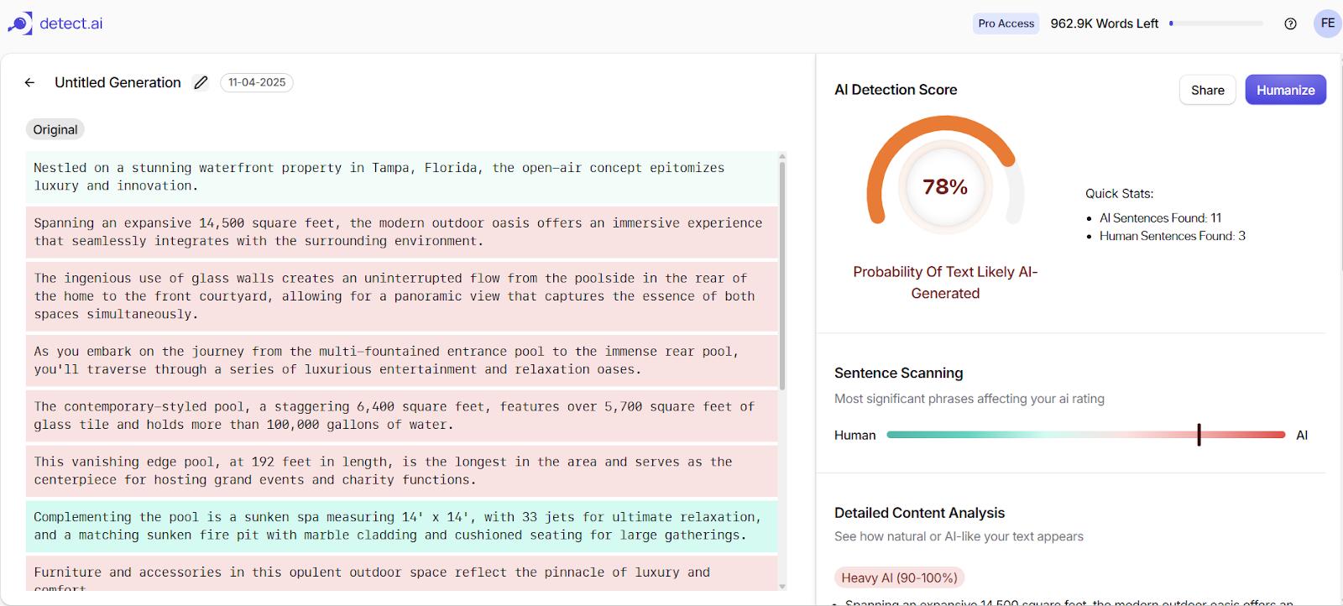Click the detect.ai logo icon

pyautogui.click(x=20, y=24)
